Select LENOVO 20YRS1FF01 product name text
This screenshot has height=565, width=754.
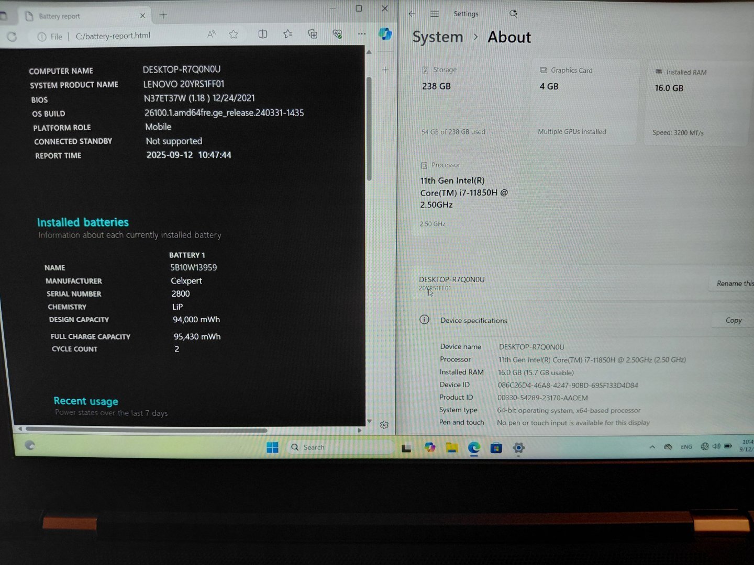coord(184,84)
